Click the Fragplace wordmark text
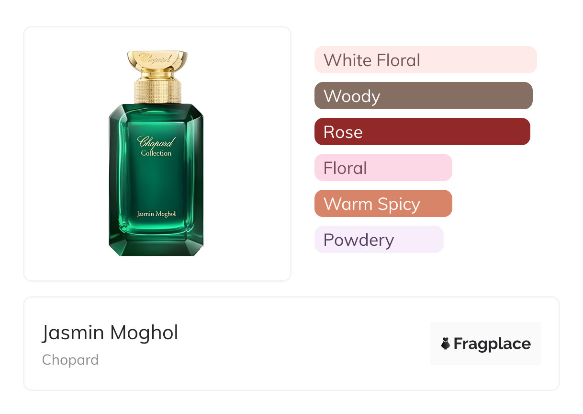The height and width of the screenshot is (414, 583). coord(492,344)
